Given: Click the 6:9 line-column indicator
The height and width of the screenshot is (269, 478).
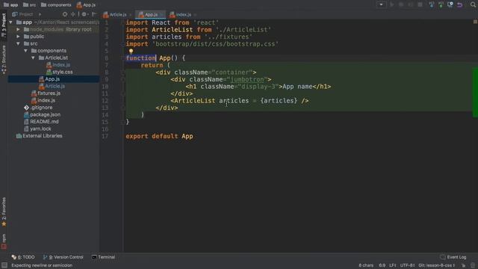Looking at the screenshot, I should coord(382,265).
